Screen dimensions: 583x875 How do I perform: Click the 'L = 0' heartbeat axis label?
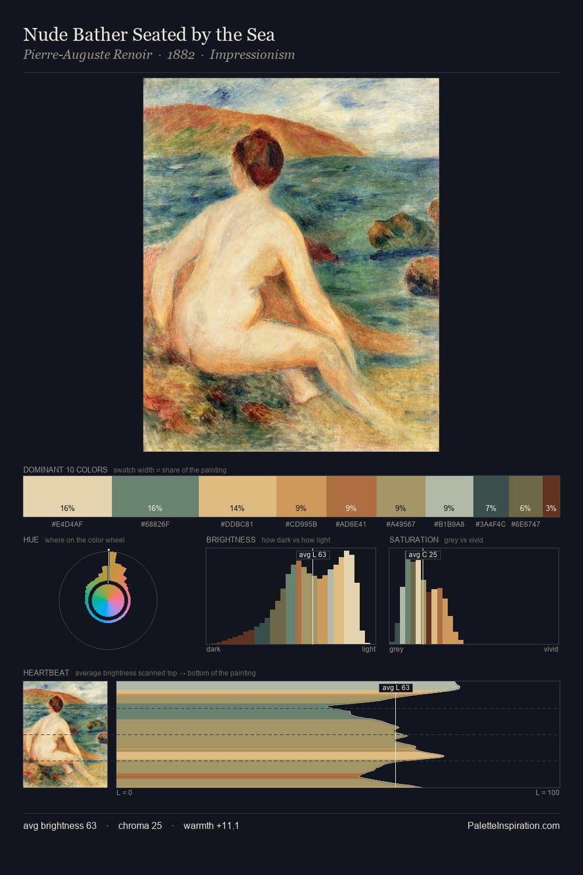pyautogui.click(x=125, y=793)
